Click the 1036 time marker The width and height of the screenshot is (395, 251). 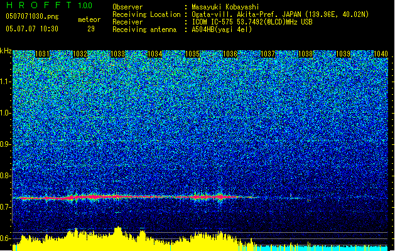230,54
